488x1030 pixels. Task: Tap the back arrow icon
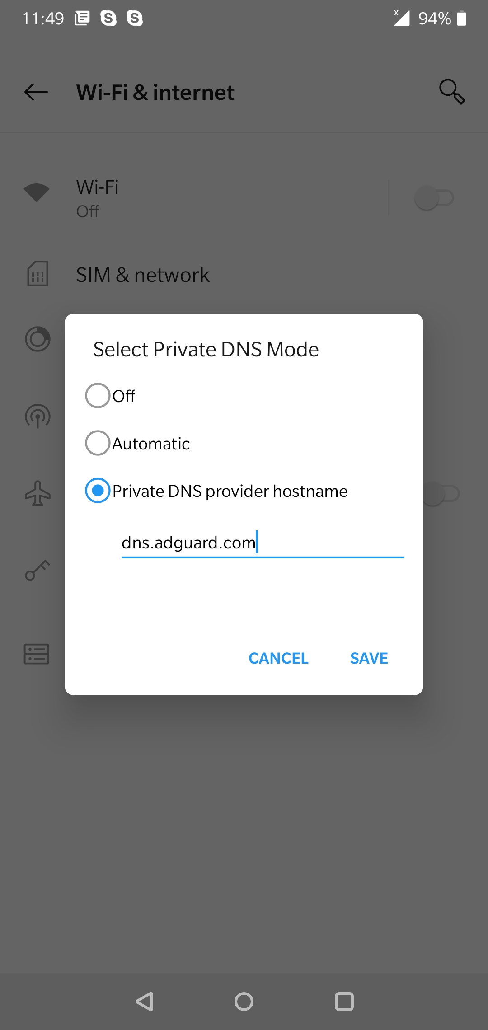(x=36, y=92)
